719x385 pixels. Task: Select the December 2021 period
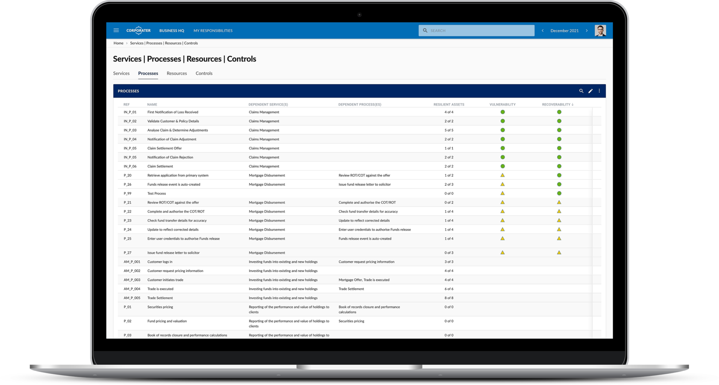(565, 31)
